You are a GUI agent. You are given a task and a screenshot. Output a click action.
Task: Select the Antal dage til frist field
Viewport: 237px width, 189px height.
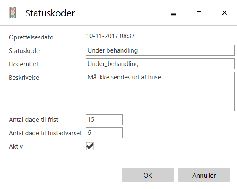(x=104, y=120)
